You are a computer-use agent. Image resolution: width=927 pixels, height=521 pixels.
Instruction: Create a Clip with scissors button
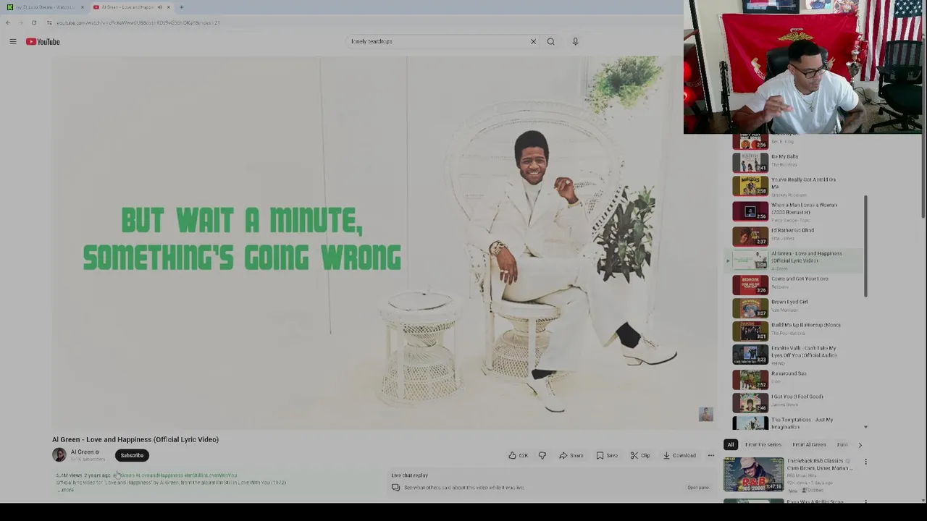point(640,455)
